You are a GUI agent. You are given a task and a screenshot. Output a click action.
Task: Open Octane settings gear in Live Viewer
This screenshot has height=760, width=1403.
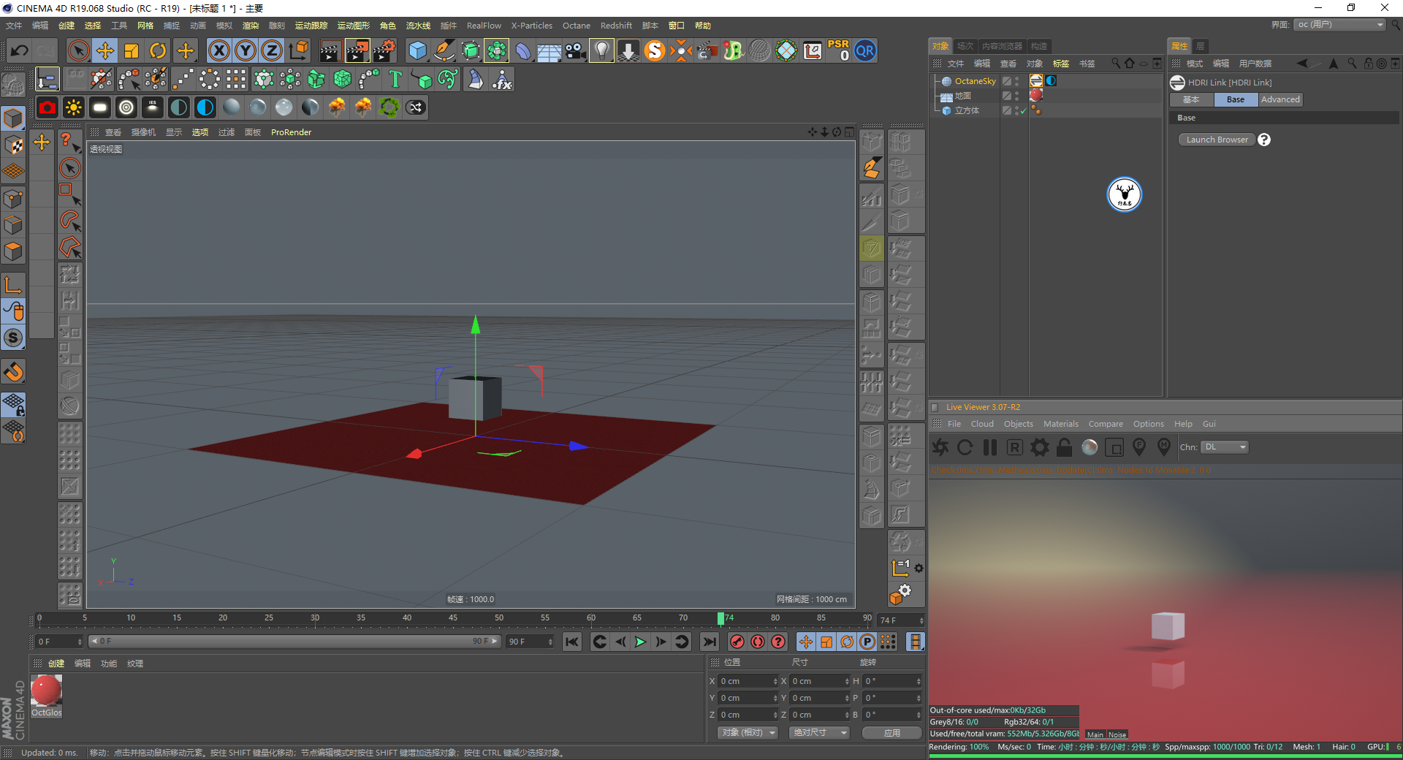pos(1039,447)
